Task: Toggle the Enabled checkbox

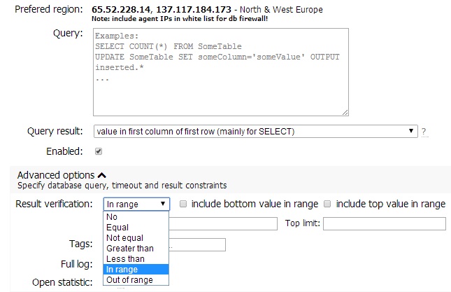Action: tap(99, 151)
